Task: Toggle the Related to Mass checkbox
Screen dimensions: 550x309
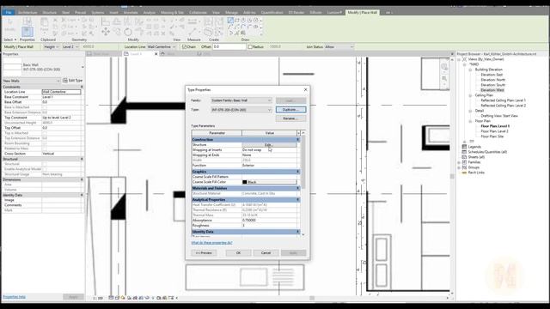Action: point(45,148)
